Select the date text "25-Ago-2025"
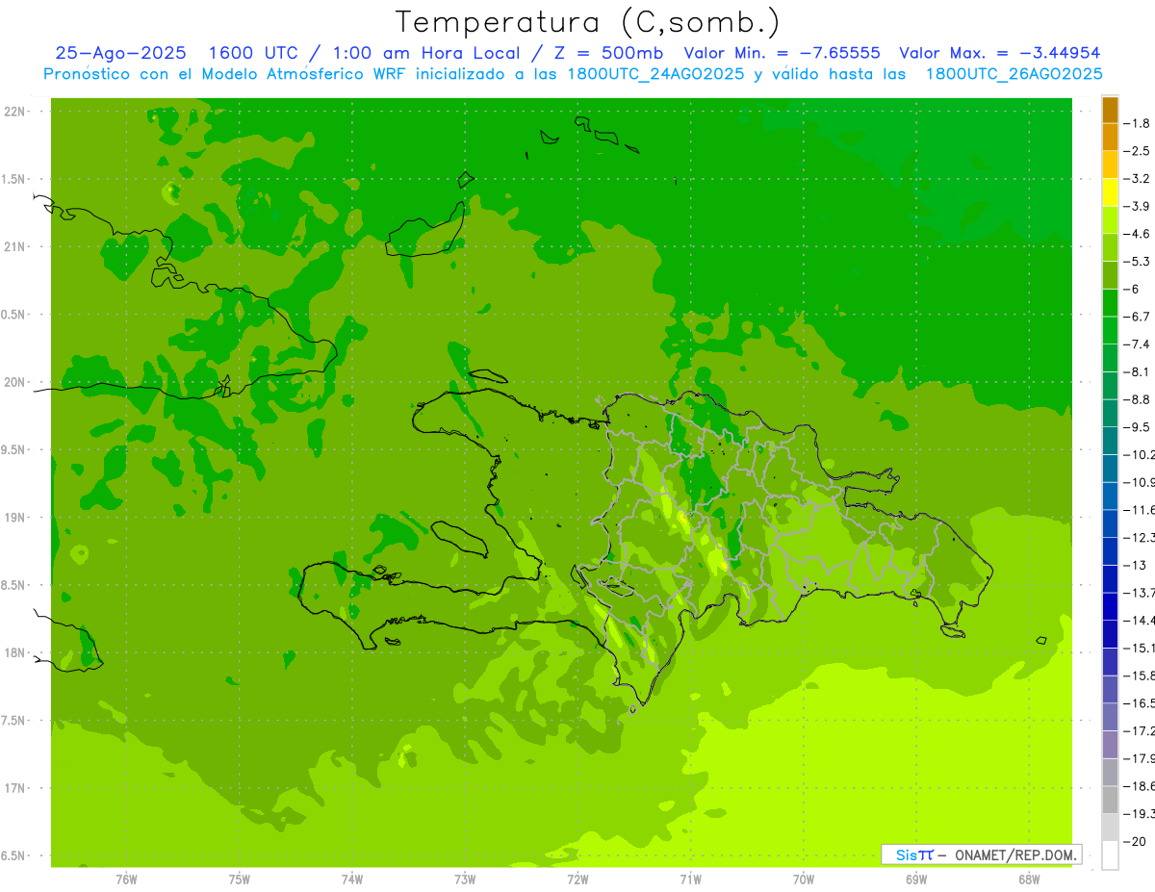The width and height of the screenshot is (1155, 892). (120, 53)
